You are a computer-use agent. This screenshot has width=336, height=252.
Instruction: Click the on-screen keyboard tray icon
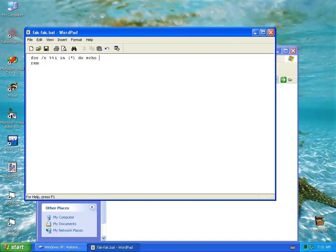pyautogui.click(x=292, y=247)
